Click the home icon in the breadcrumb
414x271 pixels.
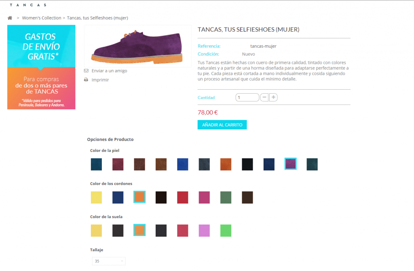click(10, 18)
